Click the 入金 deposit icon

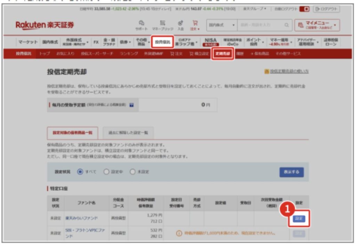(180, 25)
